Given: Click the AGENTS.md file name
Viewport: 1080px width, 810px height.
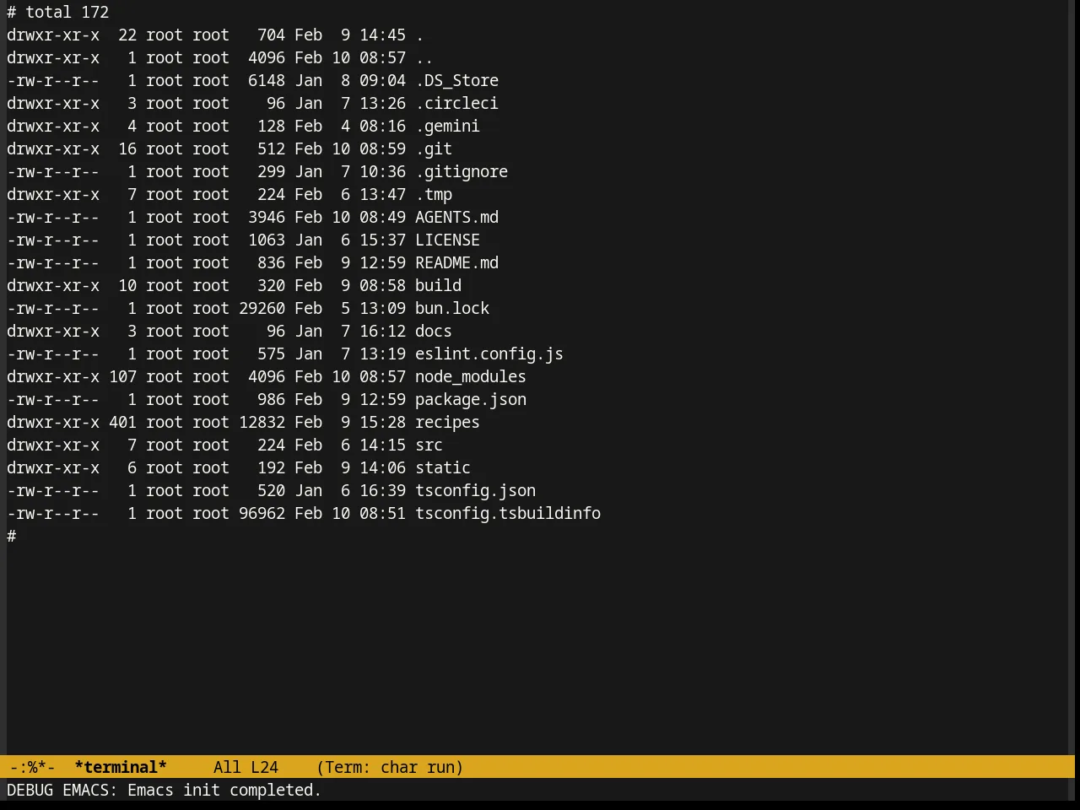Looking at the screenshot, I should pos(456,218).
